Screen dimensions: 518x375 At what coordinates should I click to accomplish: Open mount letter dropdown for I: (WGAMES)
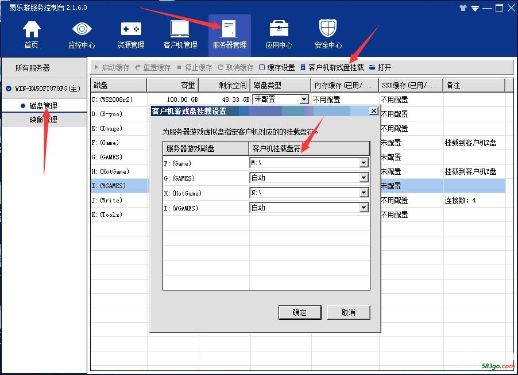[x=364, y=208]
